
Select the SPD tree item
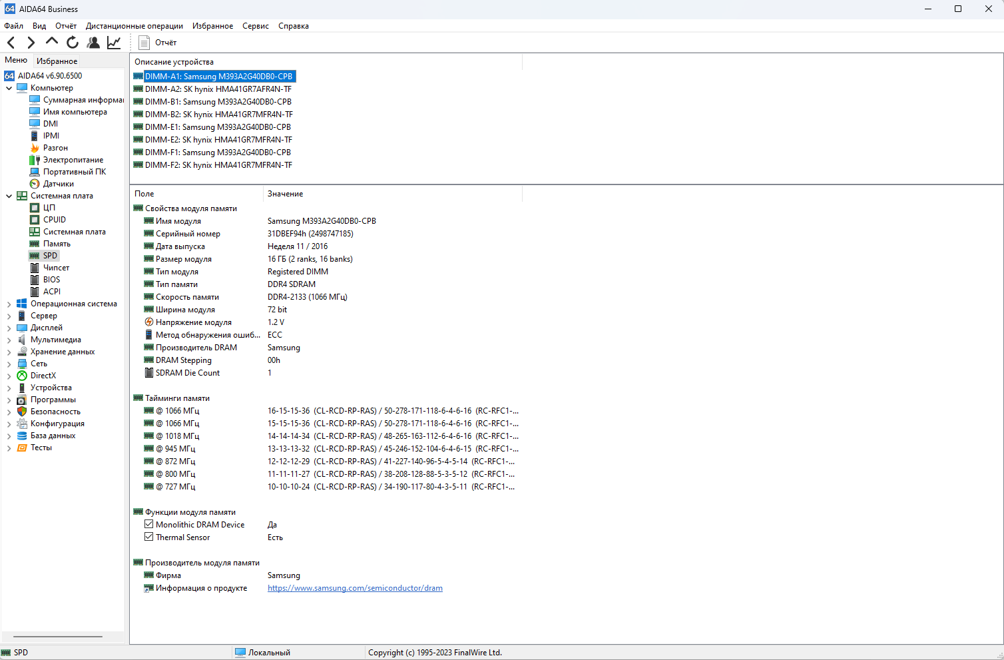[44, 256]
